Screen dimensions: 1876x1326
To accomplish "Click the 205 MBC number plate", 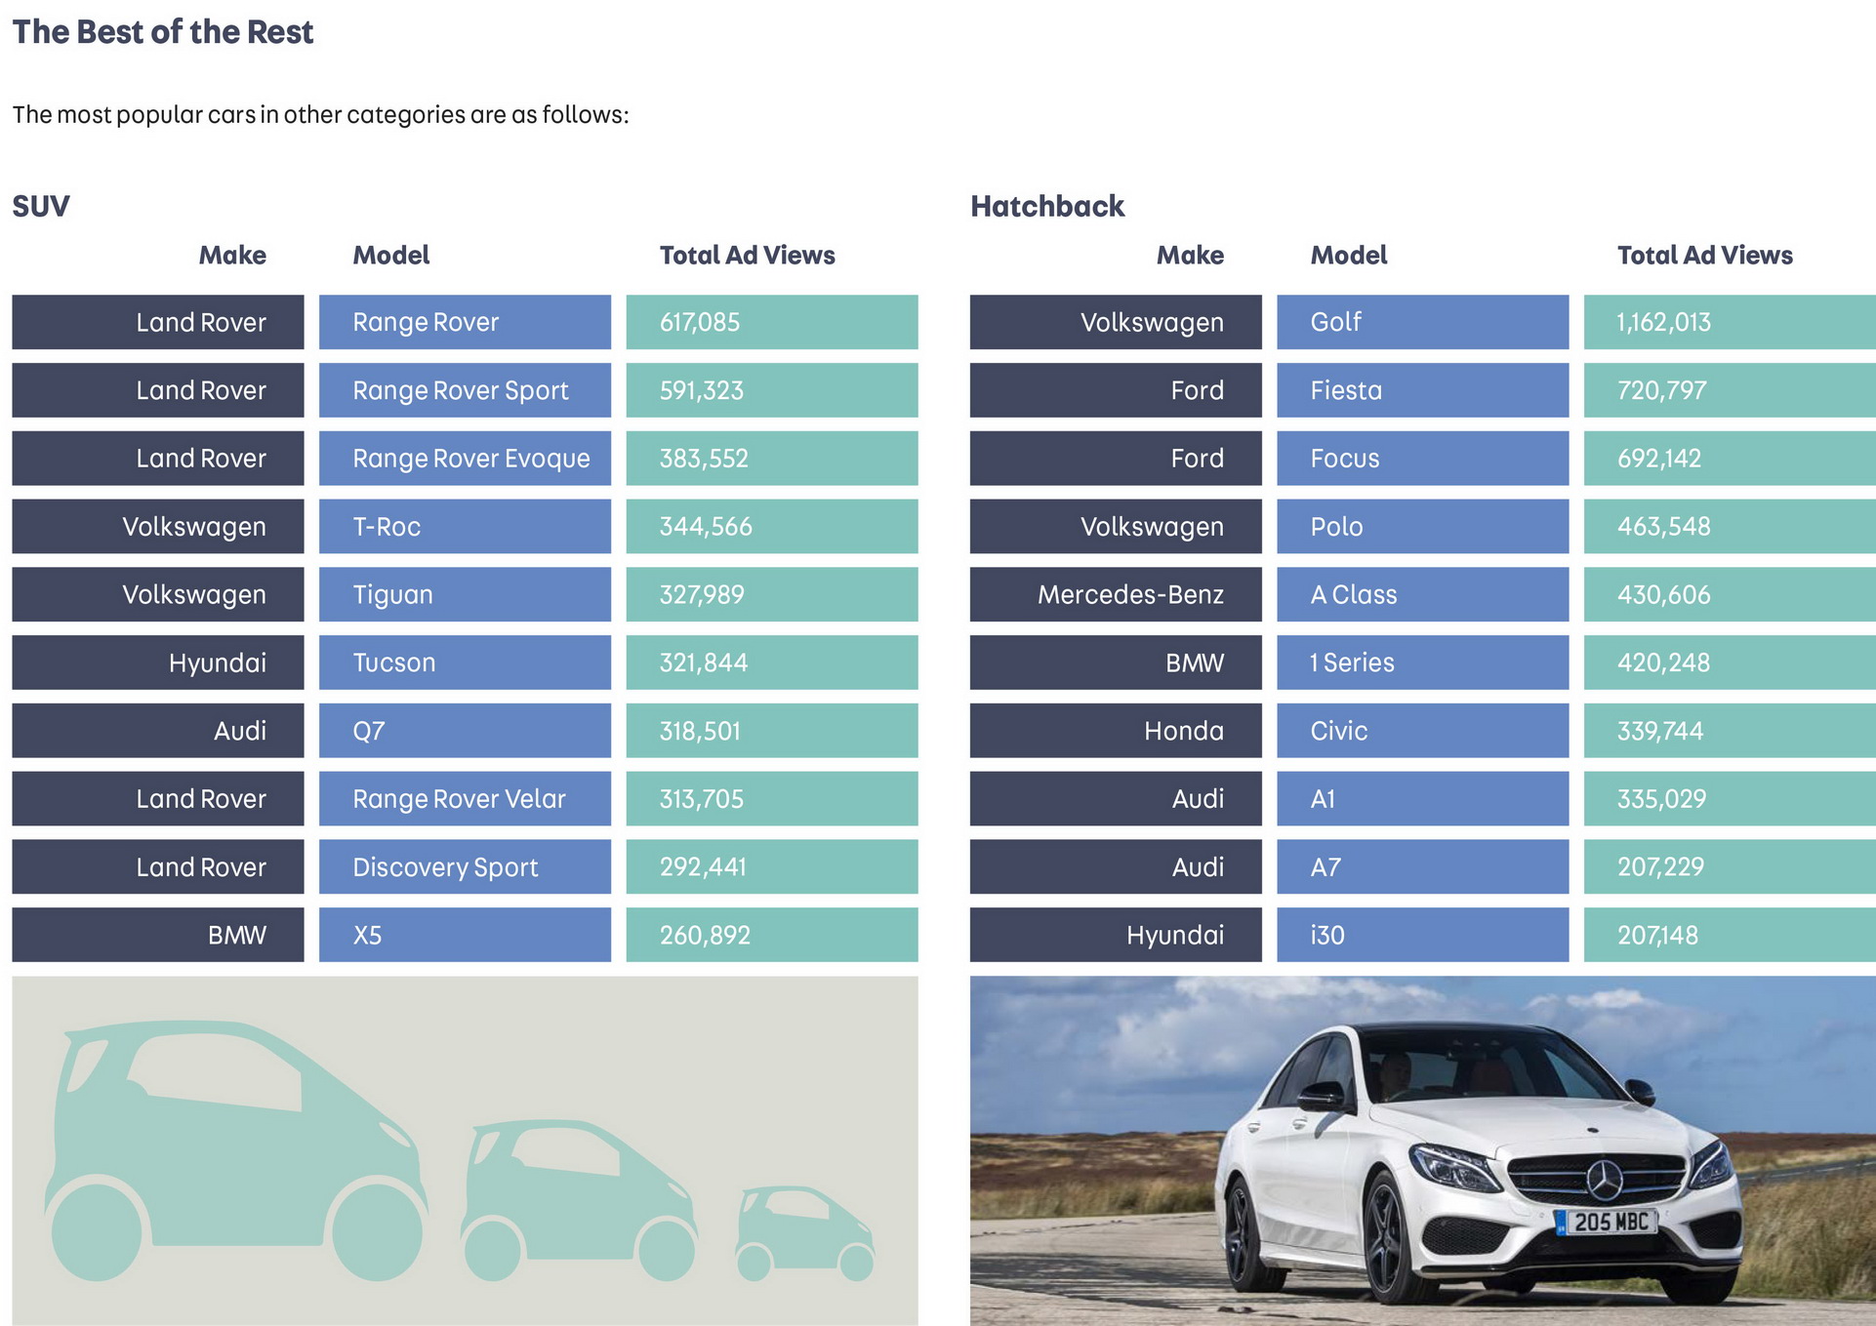I will [x=1609, y=1222].
